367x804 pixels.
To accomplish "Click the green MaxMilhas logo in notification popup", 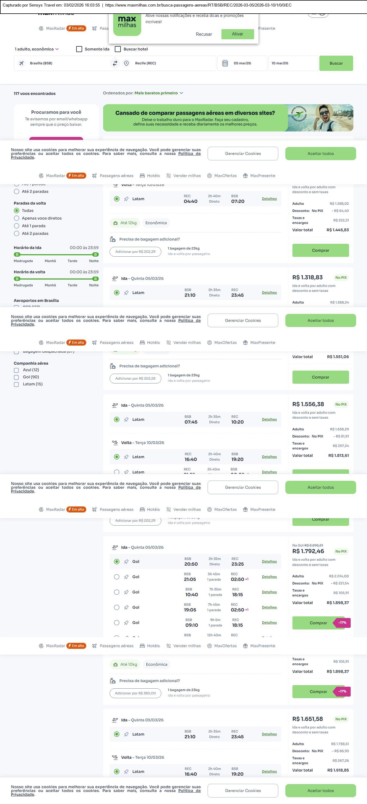I will tap(127, 23).
